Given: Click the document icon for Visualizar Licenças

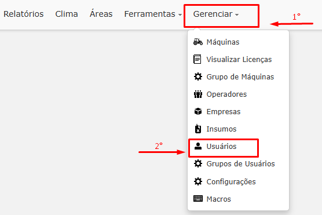Looking at the screenshot, I should coord(197,59).
